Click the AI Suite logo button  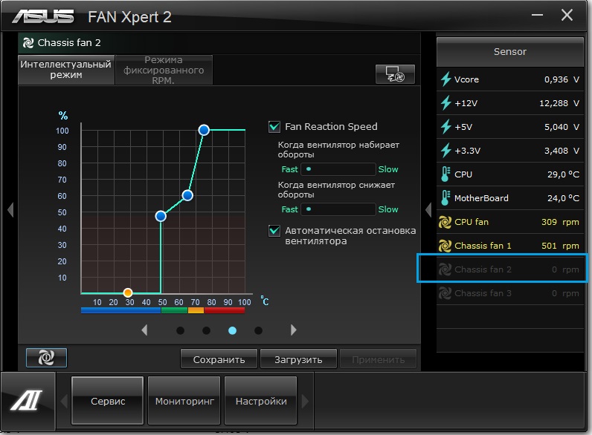coord(28,400)
